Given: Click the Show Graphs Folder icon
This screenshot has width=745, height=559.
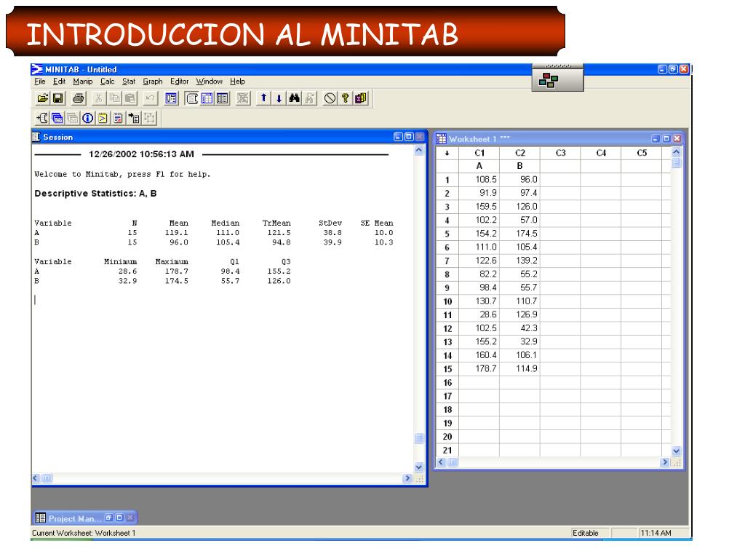Looking at the screenshot, I should tap(72, 118).
